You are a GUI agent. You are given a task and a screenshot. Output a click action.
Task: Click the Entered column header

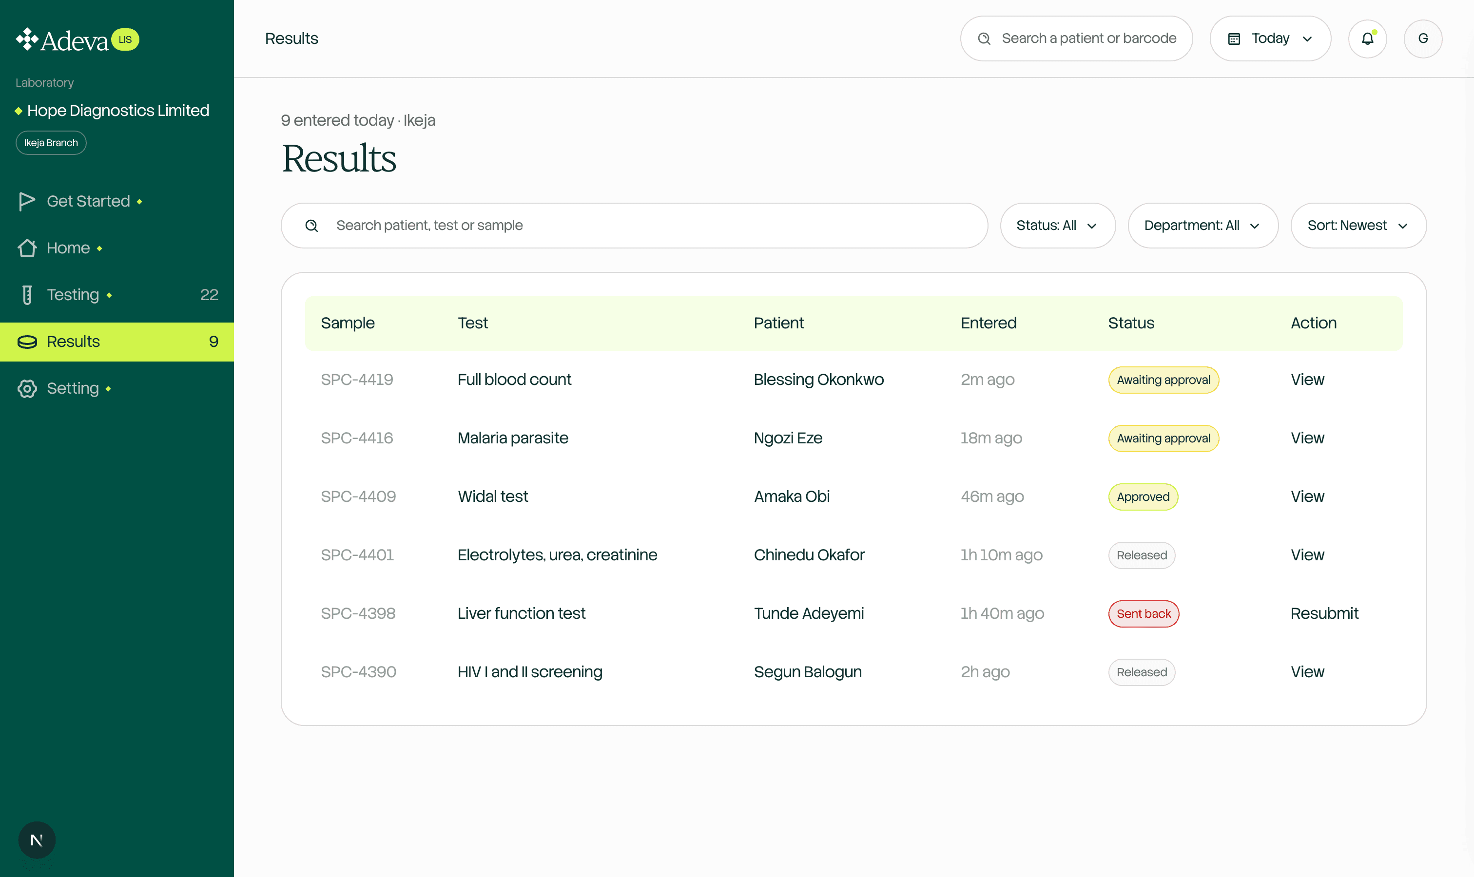point(988,323)
